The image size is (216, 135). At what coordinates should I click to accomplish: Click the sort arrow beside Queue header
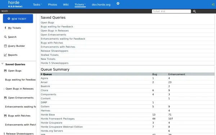[41, 74]
